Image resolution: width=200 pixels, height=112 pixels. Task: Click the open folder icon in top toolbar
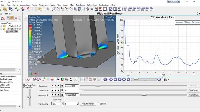click(5, 9)
